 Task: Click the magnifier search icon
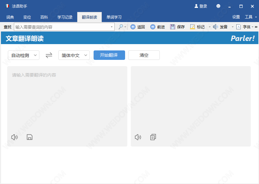[121, 27]
